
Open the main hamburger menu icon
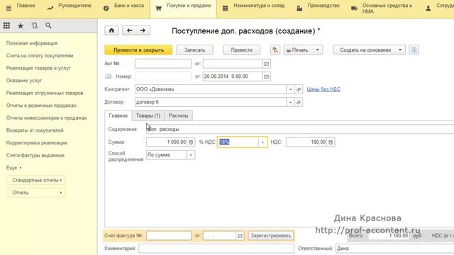tap(9, 8)
